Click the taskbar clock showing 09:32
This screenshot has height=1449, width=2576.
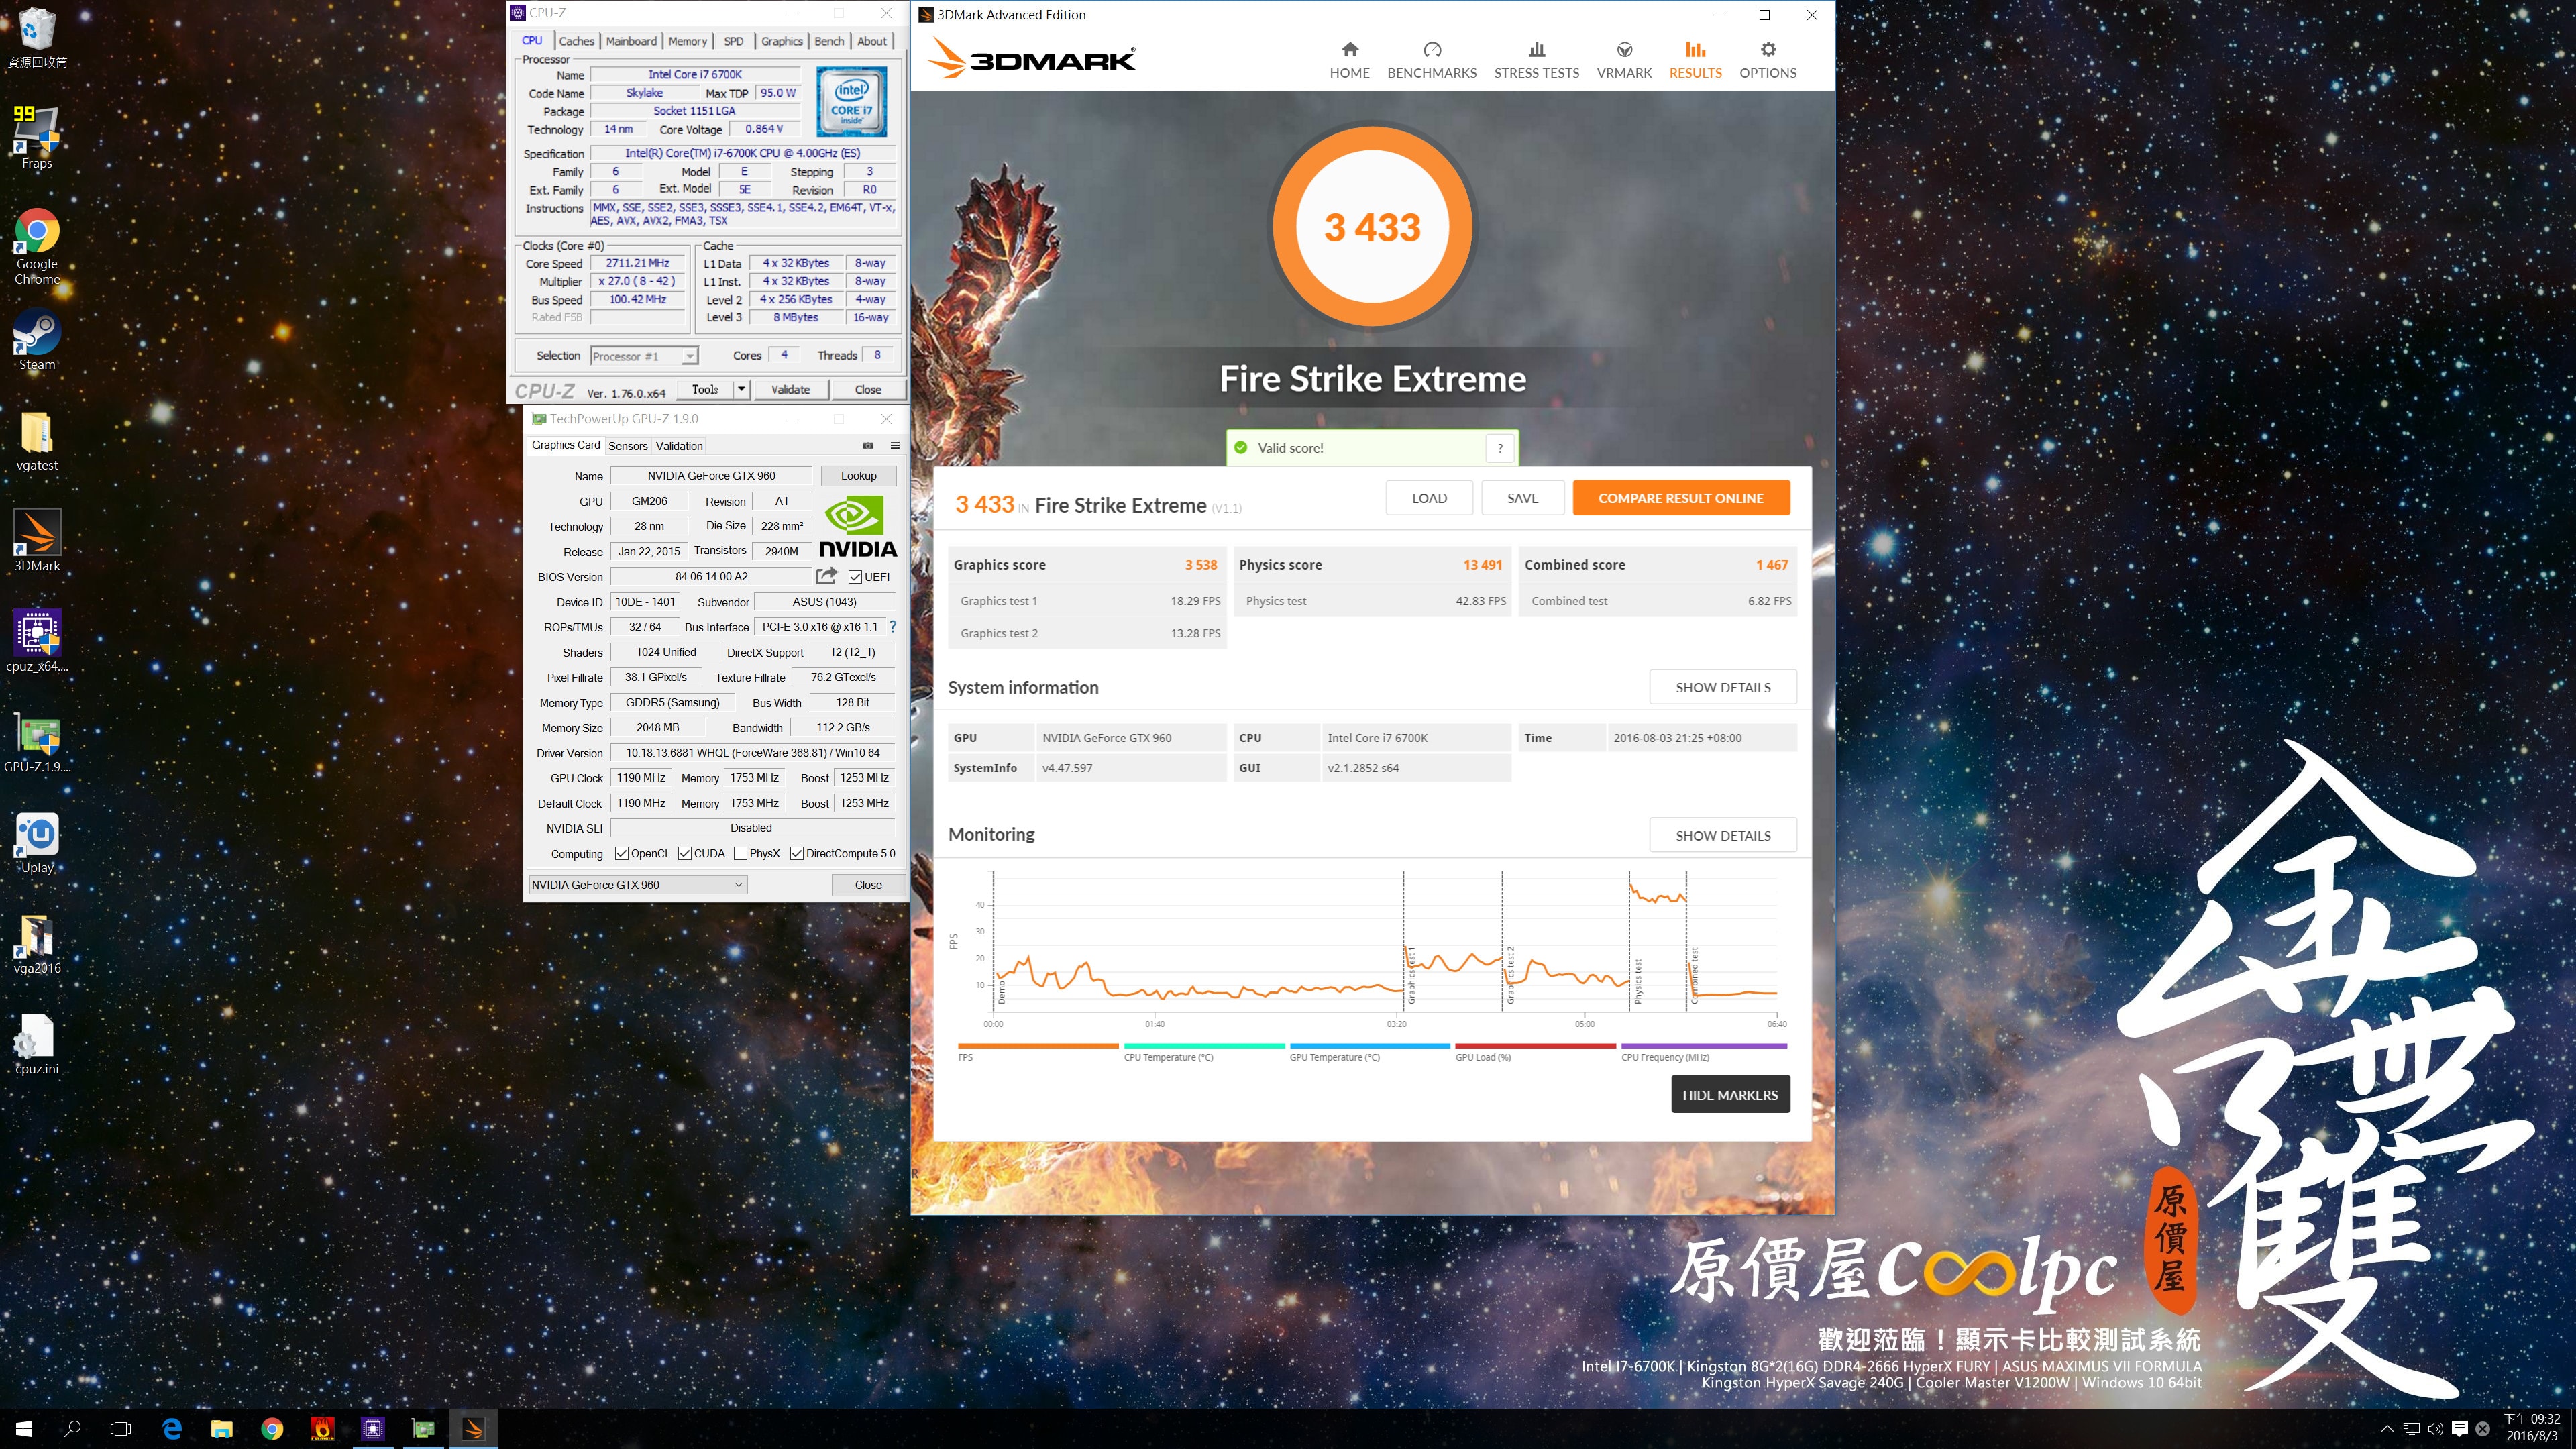point(2531,1427)
